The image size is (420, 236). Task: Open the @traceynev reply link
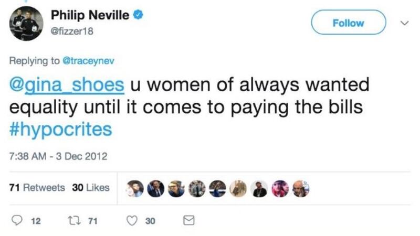pos(88,60)
